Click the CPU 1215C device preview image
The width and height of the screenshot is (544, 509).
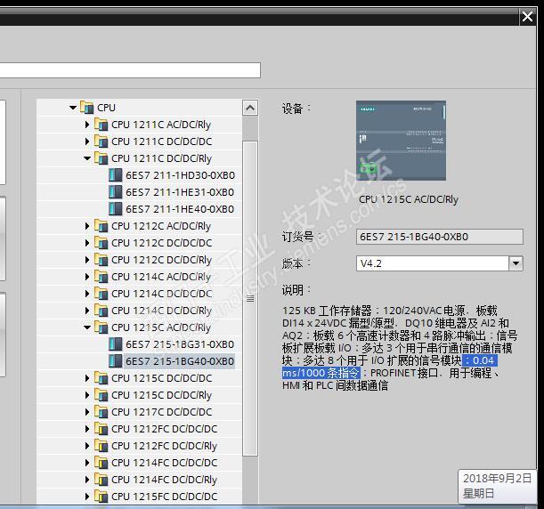(x=401, y=141)
